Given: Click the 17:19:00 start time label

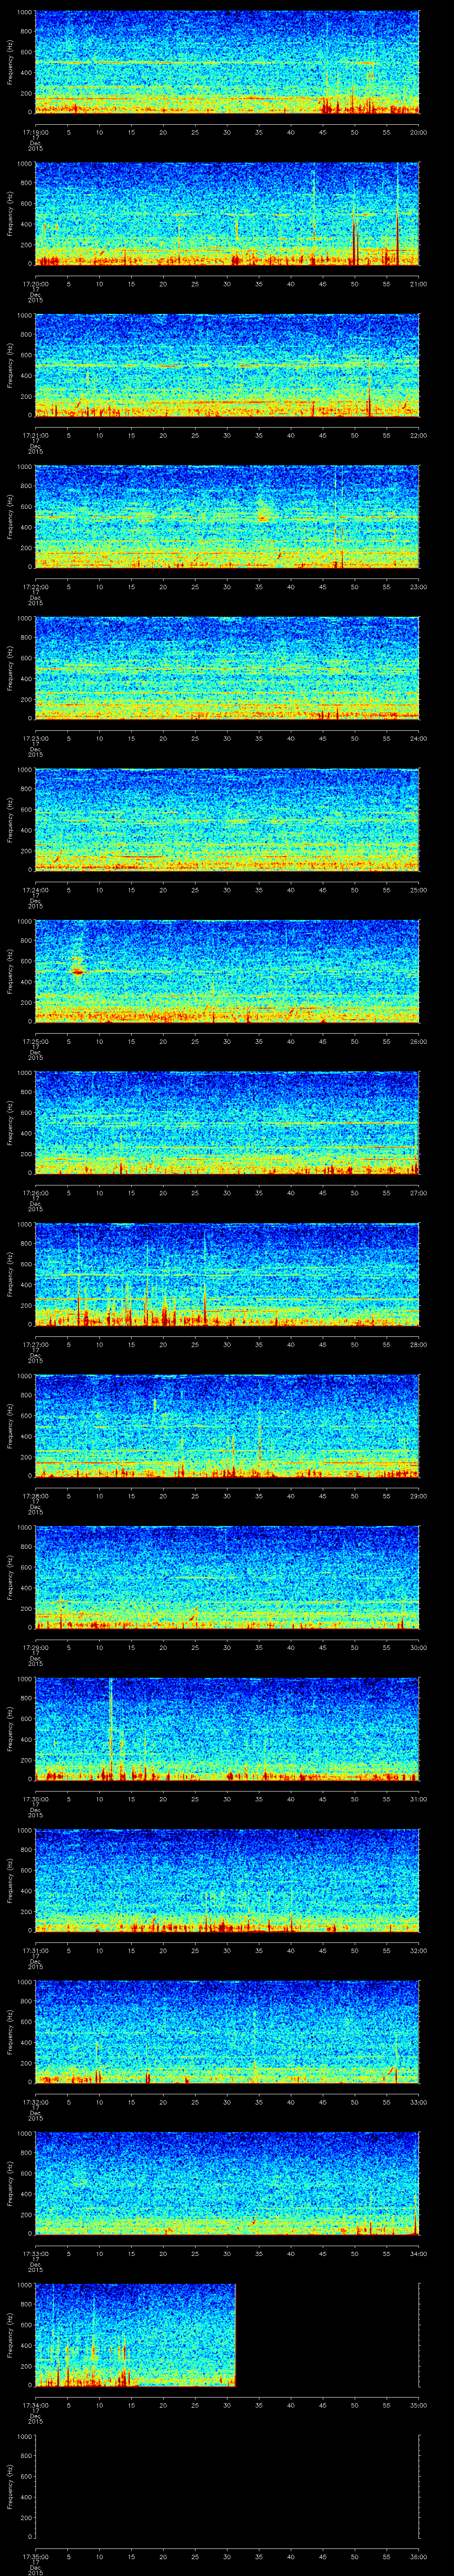Looking at the screenshot, I should tap(35, 132).
